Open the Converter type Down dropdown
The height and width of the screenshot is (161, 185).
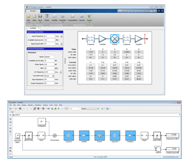(49, 76)
